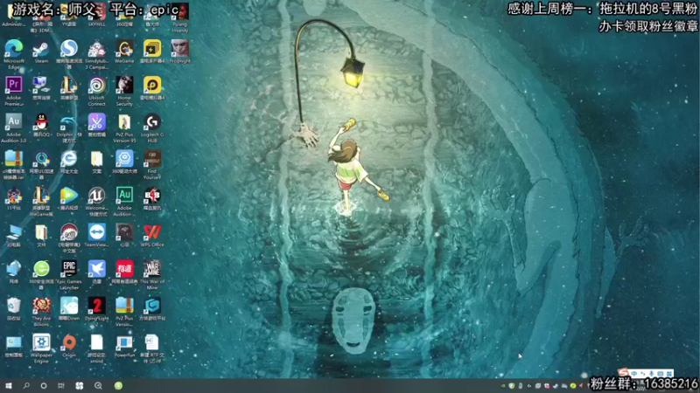Open Task View on taskbar
The height and width of the screenshot is (393, 700).
click(x=61, y=386)
